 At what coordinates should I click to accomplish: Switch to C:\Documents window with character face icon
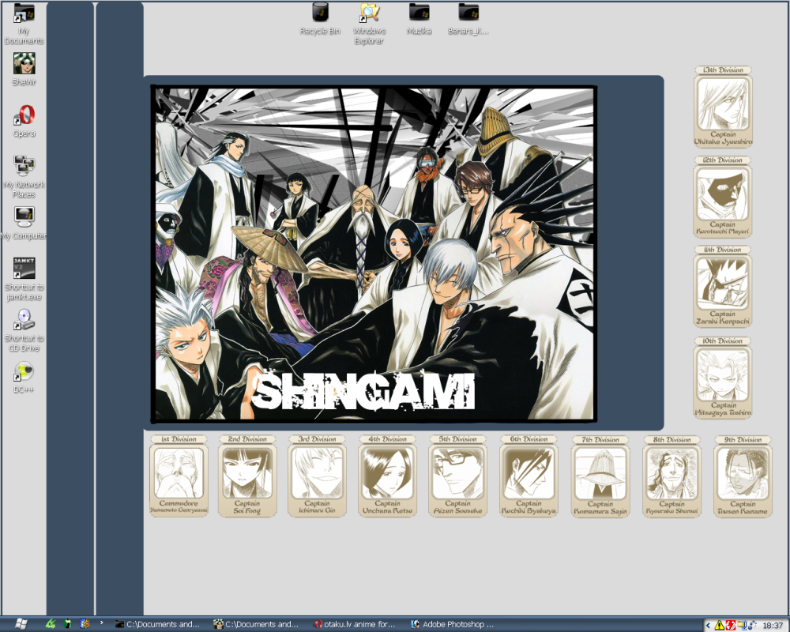[x=257, y=624]
